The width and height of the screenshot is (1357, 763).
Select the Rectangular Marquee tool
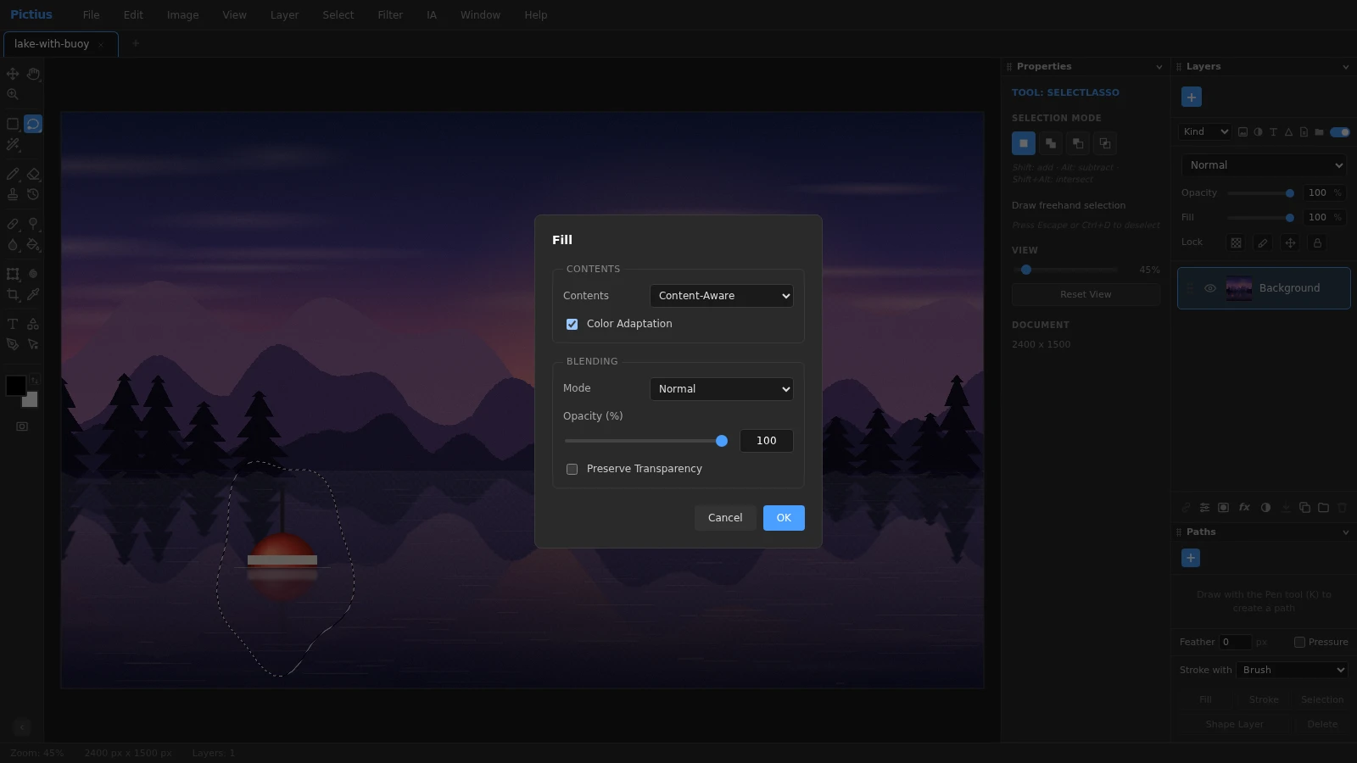pyautogui.click(x=13, y=124)
